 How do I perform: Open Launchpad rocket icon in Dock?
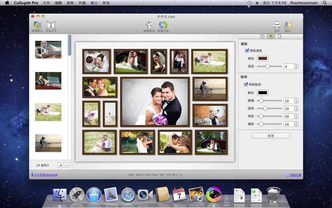point(77,195)
